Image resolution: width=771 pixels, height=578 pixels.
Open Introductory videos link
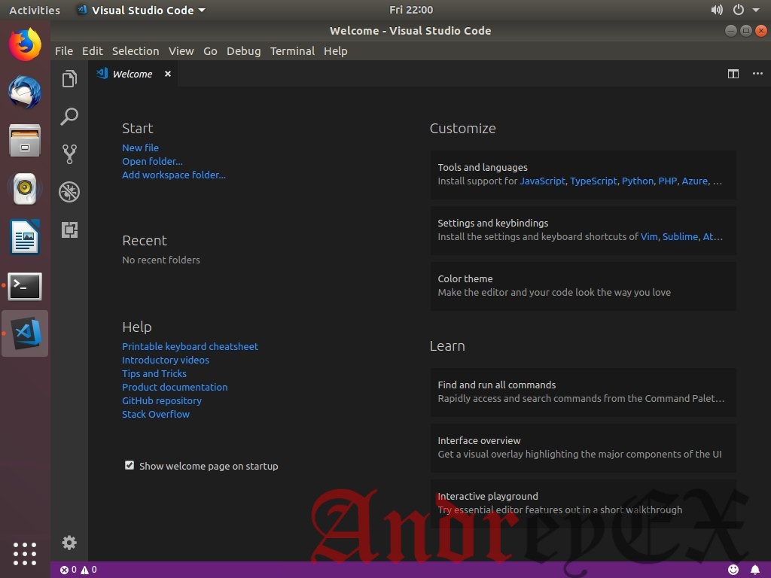[x=166, y=360]
